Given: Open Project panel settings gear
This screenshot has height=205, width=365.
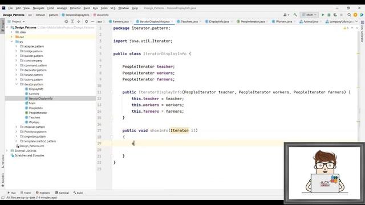Looking at the screenshot, I should point(86,22).
